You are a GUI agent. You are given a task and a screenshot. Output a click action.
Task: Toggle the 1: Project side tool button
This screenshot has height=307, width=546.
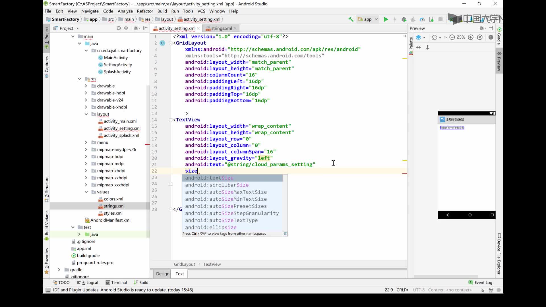pyautogui.click(x=47, y=38)
